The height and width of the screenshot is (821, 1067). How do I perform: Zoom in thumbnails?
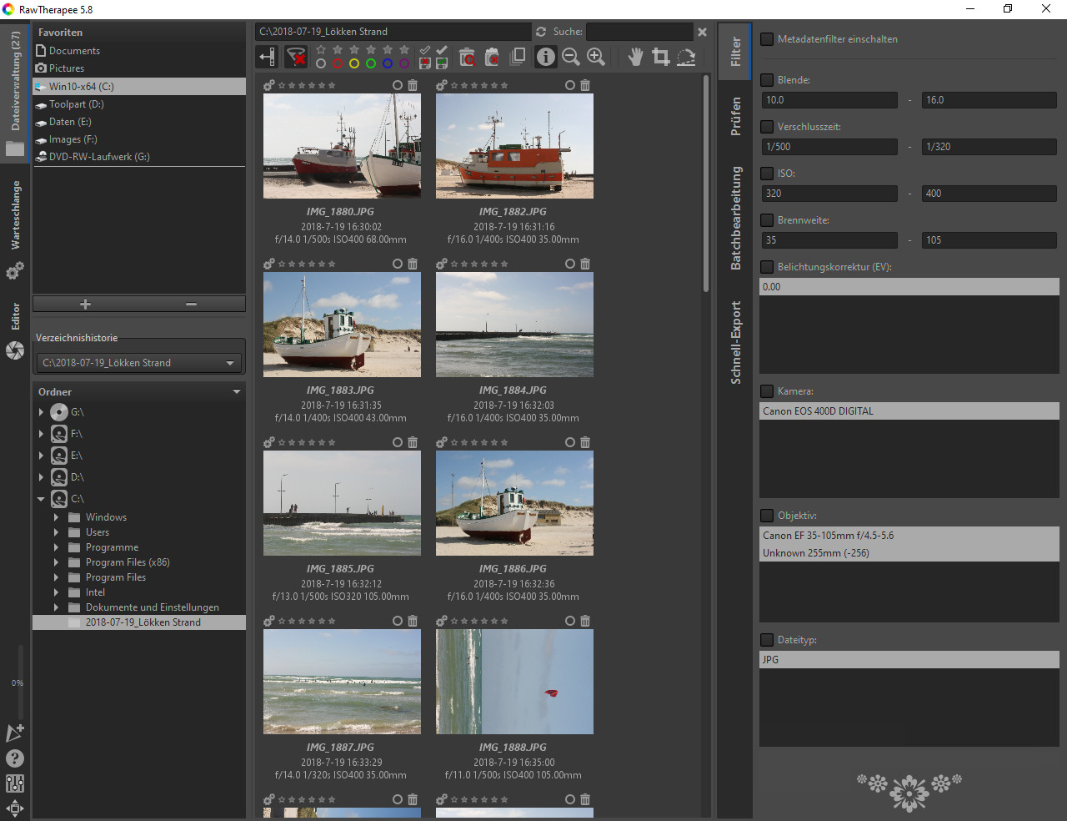[596, 57]
